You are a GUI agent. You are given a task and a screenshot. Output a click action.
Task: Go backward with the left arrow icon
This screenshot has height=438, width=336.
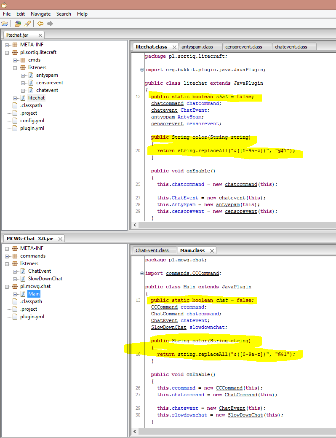tap(40, 24)
